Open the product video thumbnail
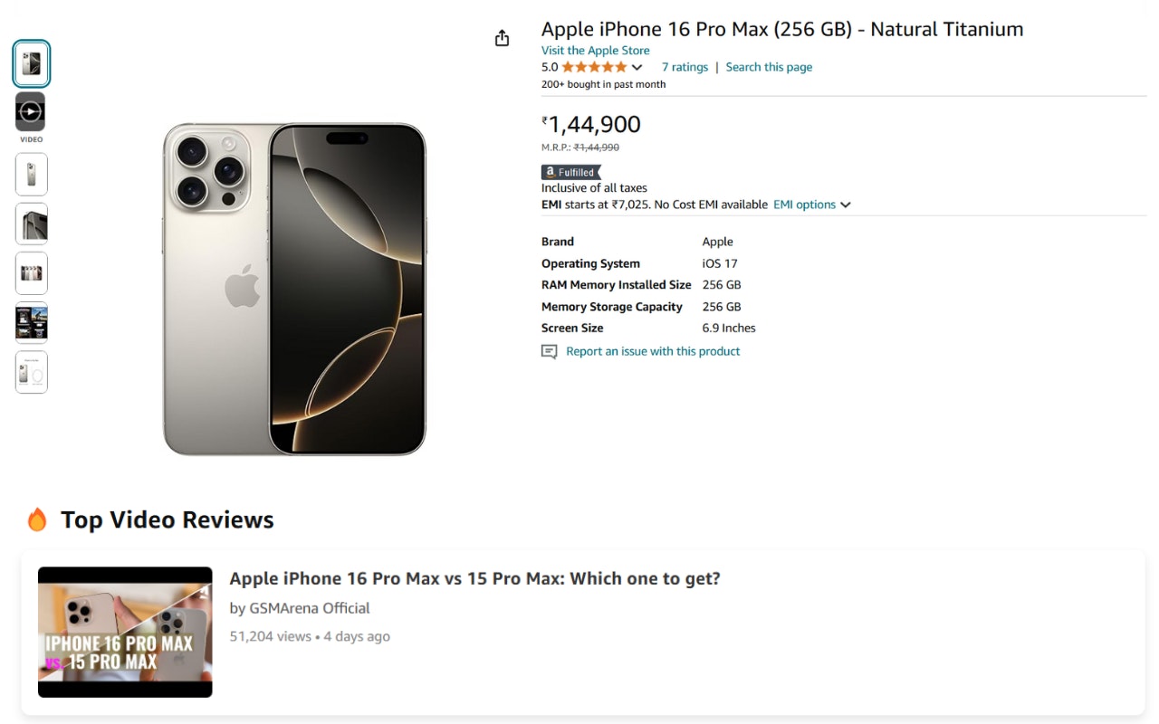Viewport: 1159px width, 724px height. point(31,111)
